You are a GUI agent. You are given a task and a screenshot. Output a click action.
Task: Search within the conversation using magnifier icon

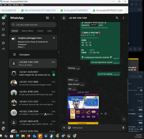pyautogui.click(x=117, y=18)
